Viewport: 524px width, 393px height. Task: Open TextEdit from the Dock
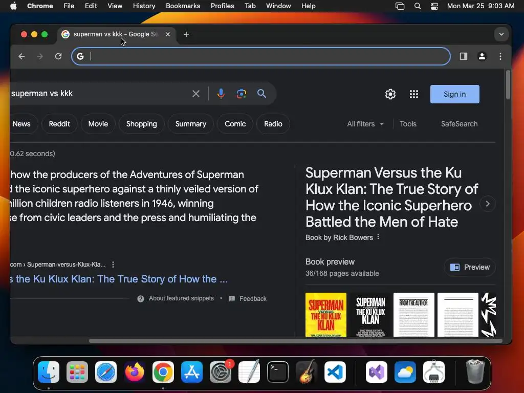(249, 372)
